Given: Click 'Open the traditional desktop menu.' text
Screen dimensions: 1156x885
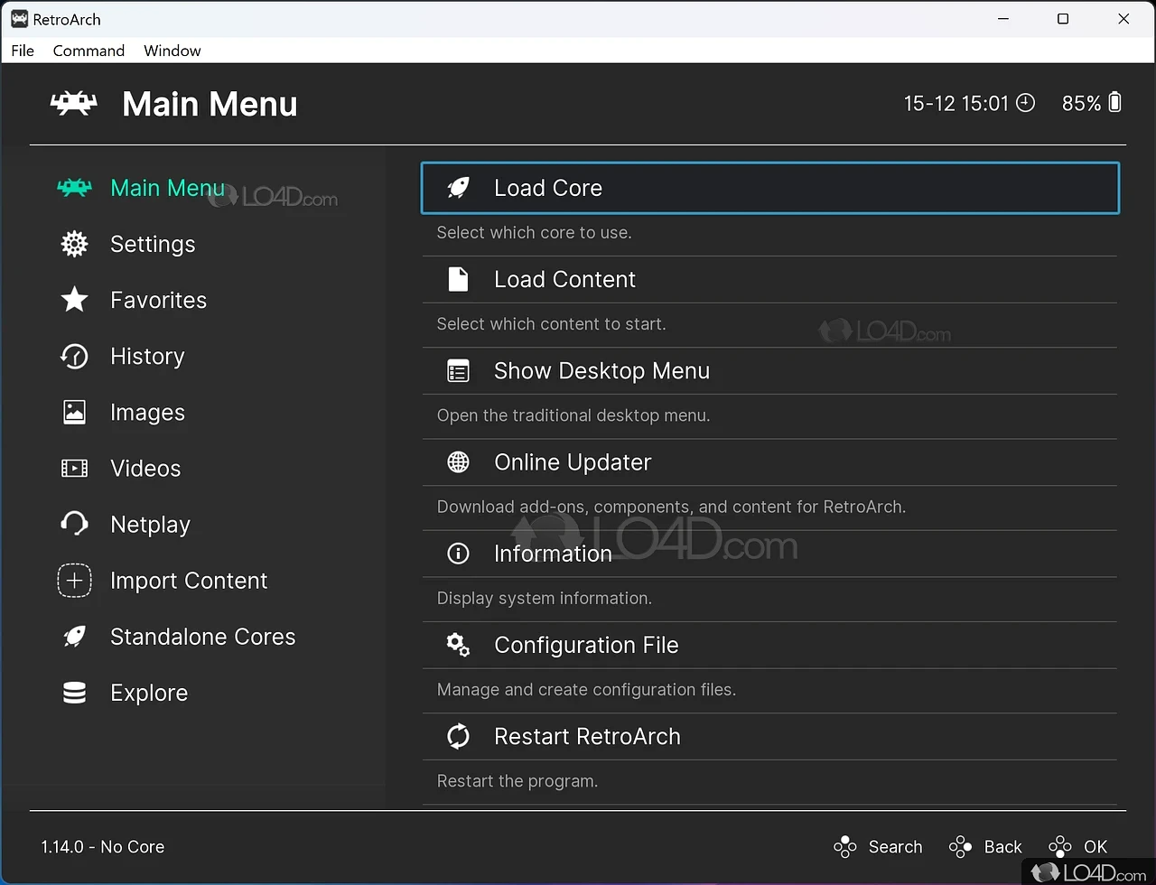Looking at the screenshot, I should point(573,415).
